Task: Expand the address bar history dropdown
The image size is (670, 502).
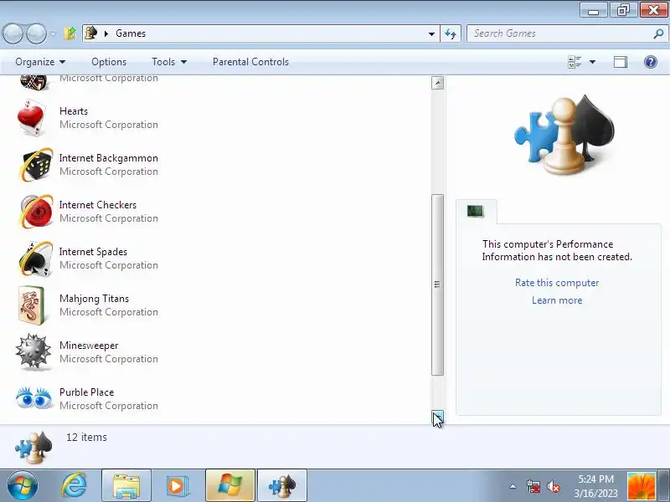Action: click(x=431, y=33)
